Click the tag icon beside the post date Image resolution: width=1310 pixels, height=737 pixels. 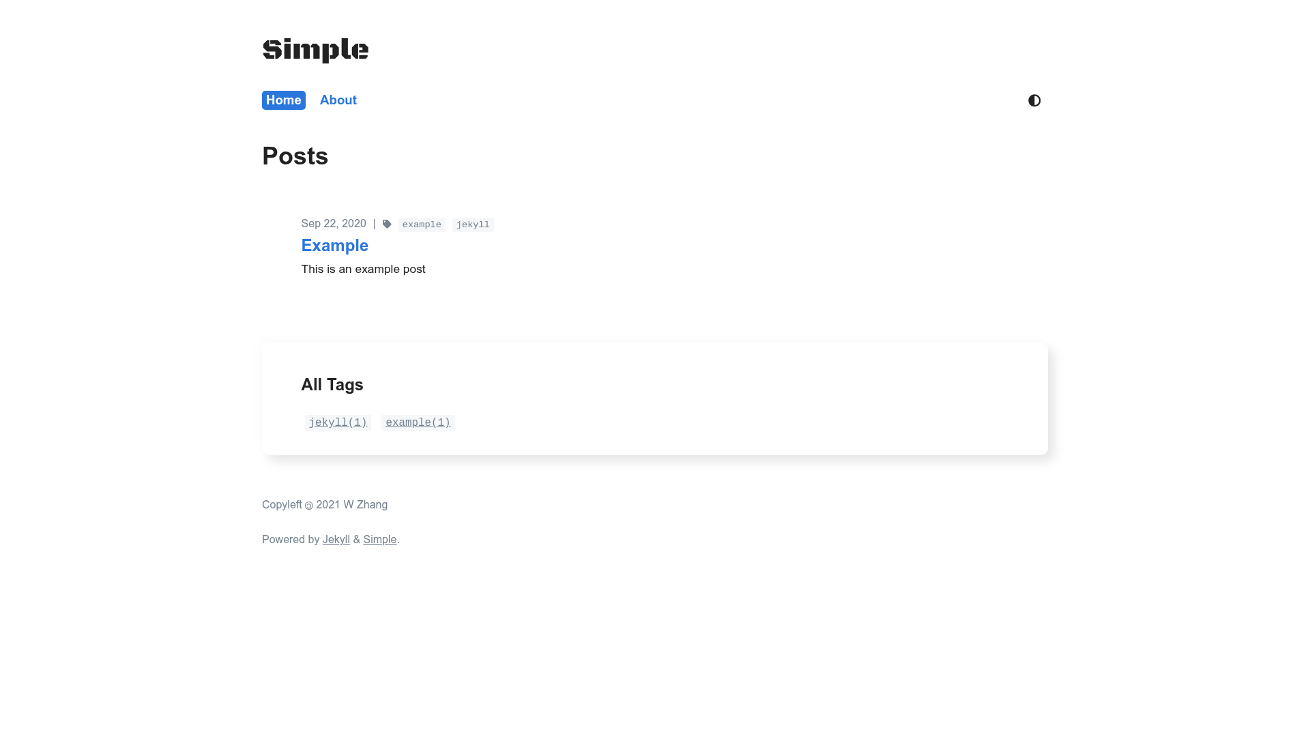[387, 224]
